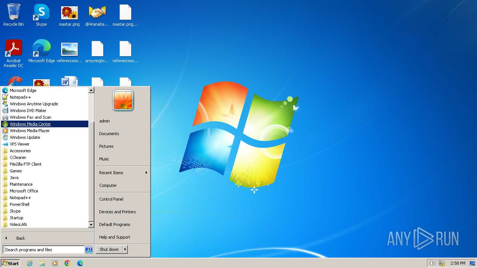Open Microsoft Edge from the taskbar

(80, 263)
